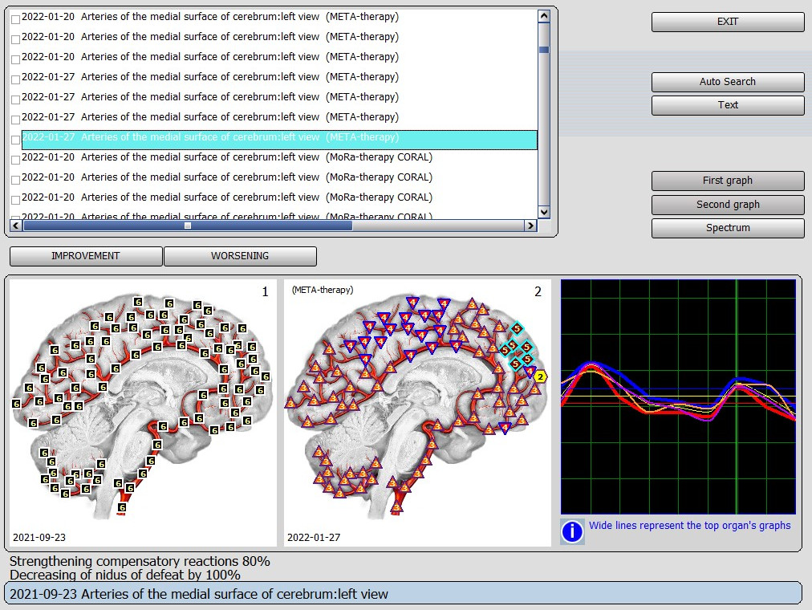
Task: Show the First graph
Action: point(727,181)
